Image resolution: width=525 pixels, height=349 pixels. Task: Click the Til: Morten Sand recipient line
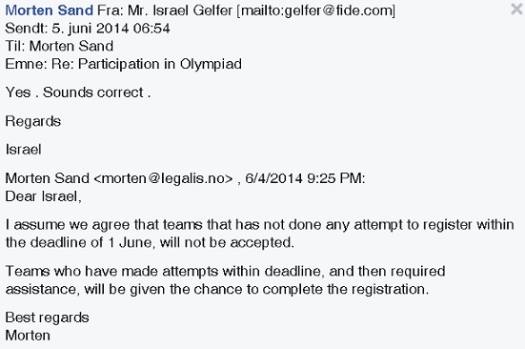pyautogui.click(x=59, y=46)
